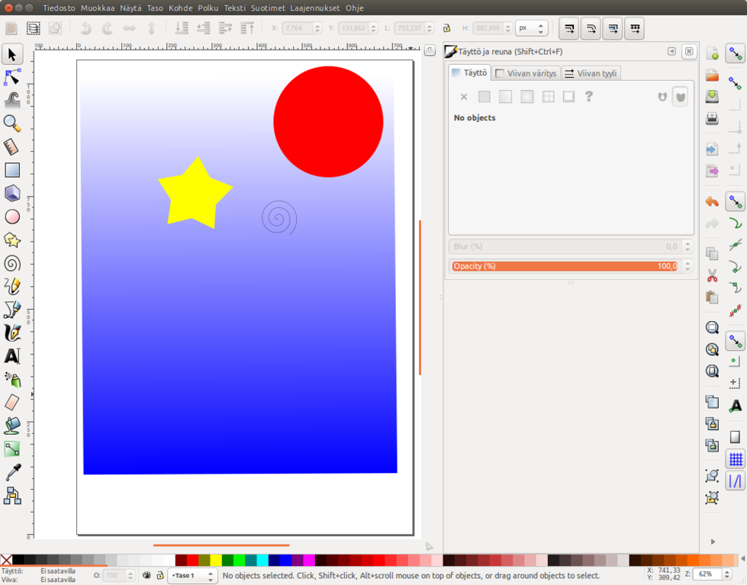Screen dimensions: 747x585
Task: Select the Text tool in left toolbox
Action: 12,356
